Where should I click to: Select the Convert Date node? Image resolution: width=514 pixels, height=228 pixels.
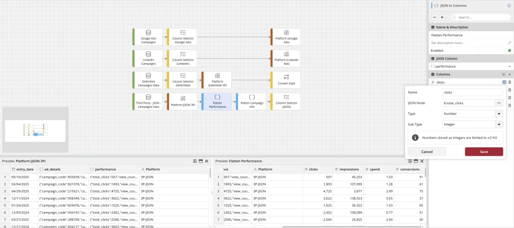coord(286,80)
